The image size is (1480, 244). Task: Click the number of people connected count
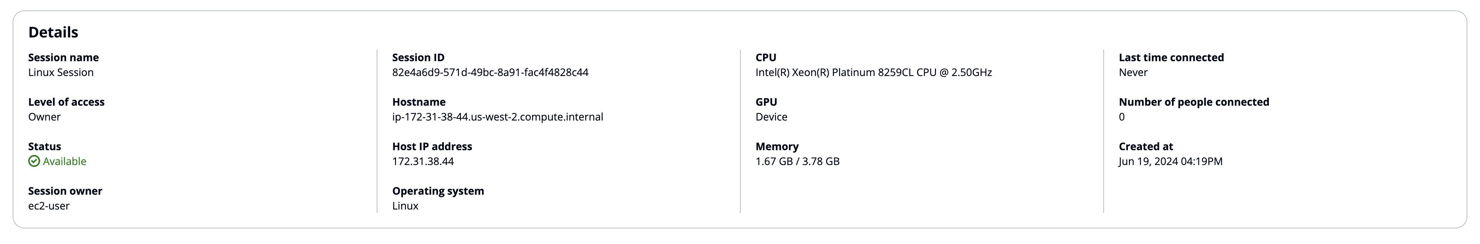point(1122,117)
